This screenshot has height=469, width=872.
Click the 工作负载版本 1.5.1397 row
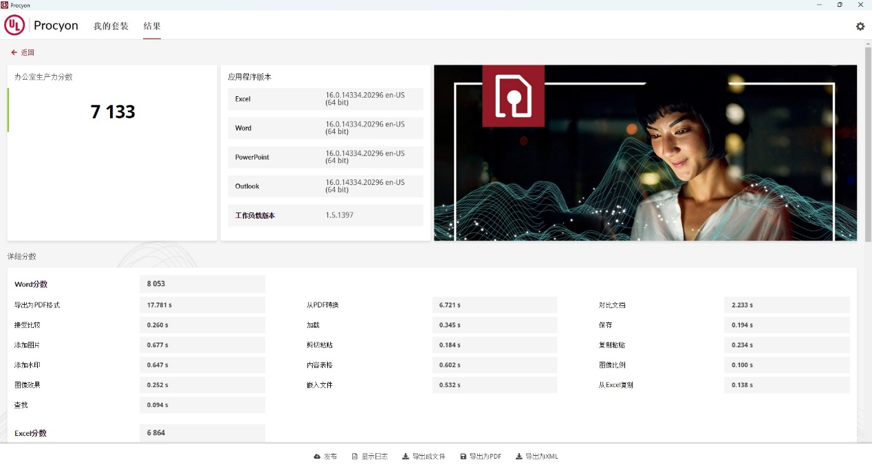pyautogui.click(x=325, y=215)
